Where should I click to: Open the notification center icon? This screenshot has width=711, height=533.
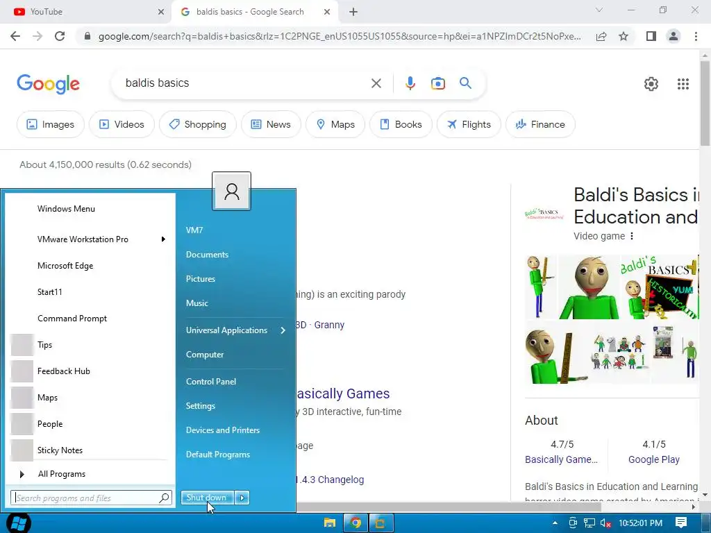click(x=681, y=523)
